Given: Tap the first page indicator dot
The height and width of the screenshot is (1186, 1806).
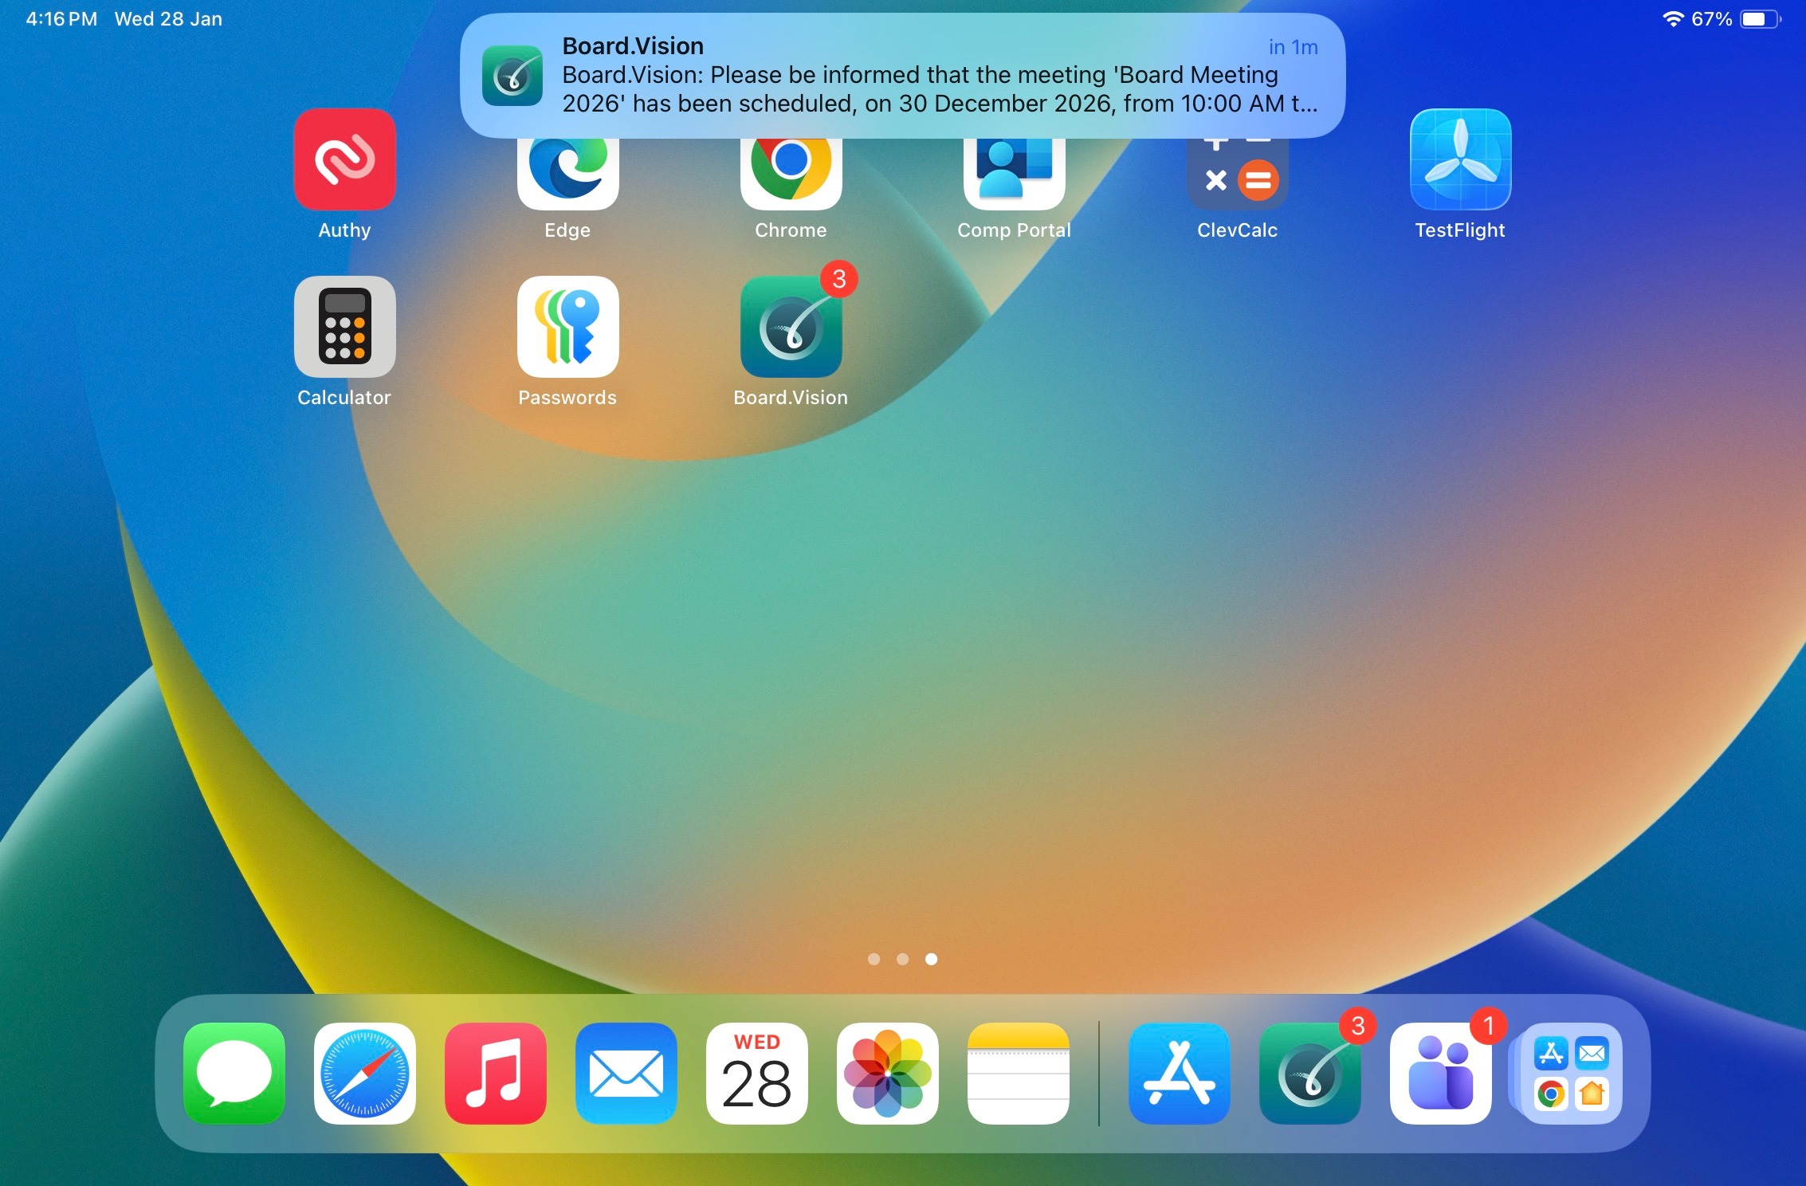Looking at the screenshot, I should point(874,959).
